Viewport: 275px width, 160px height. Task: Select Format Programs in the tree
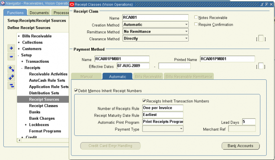(x=45, y=131)
